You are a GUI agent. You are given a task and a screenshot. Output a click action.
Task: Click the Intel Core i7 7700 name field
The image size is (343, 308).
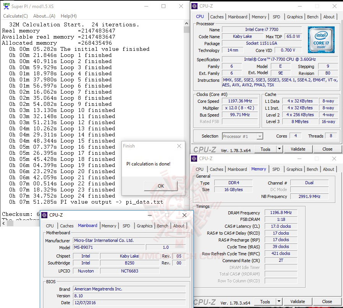tap(262, 29)
